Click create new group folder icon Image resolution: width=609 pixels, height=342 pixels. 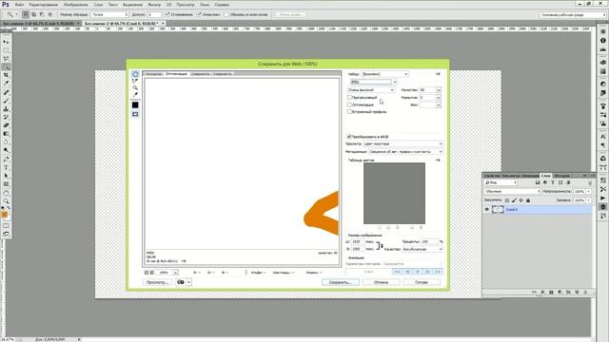pos(568,292)
